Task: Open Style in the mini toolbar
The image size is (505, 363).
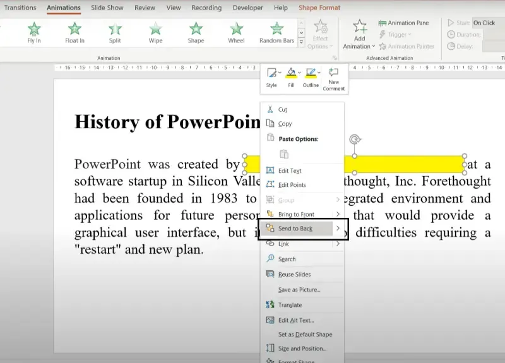Action: coord(271,78)
